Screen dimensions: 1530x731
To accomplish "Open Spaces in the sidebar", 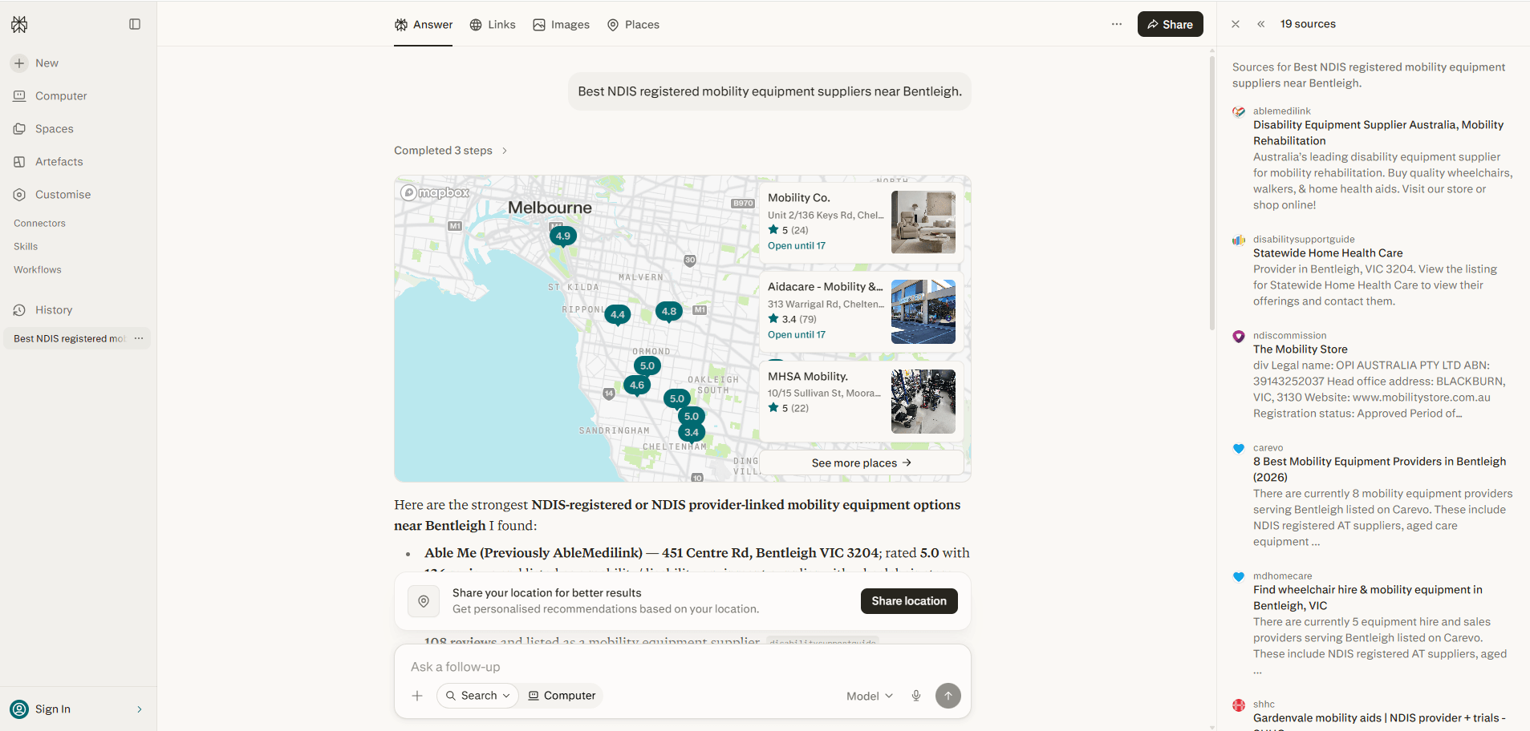I will (x=43, y=129).
